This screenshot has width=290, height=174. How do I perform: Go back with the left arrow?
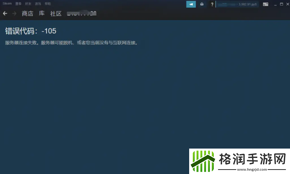5,13
